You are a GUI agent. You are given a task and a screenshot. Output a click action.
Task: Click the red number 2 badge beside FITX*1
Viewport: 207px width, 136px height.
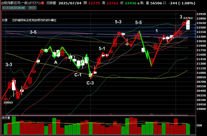coord(43,3)
